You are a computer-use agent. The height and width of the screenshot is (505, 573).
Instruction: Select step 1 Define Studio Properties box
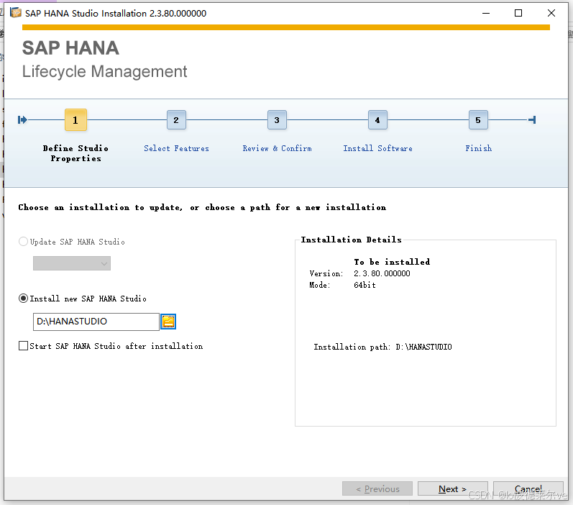coord(75,119)
